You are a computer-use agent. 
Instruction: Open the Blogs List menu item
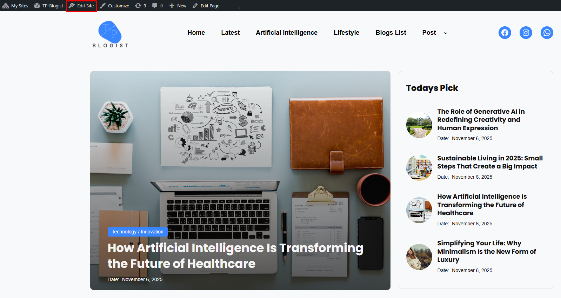(391, 33)
